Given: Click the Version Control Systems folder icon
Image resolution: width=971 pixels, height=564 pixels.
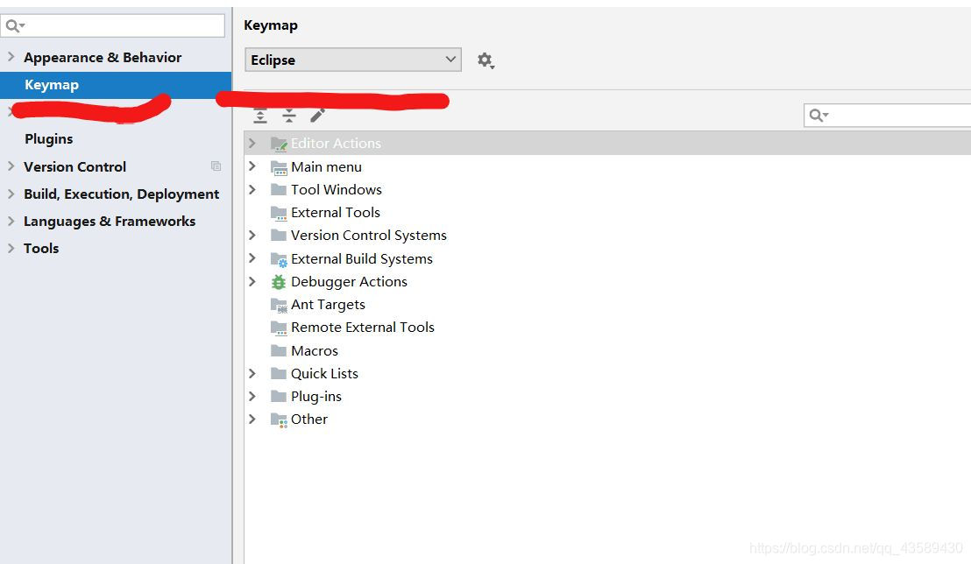Looking at the screenshot, I should pyautogui.click(x=279, y=236).
